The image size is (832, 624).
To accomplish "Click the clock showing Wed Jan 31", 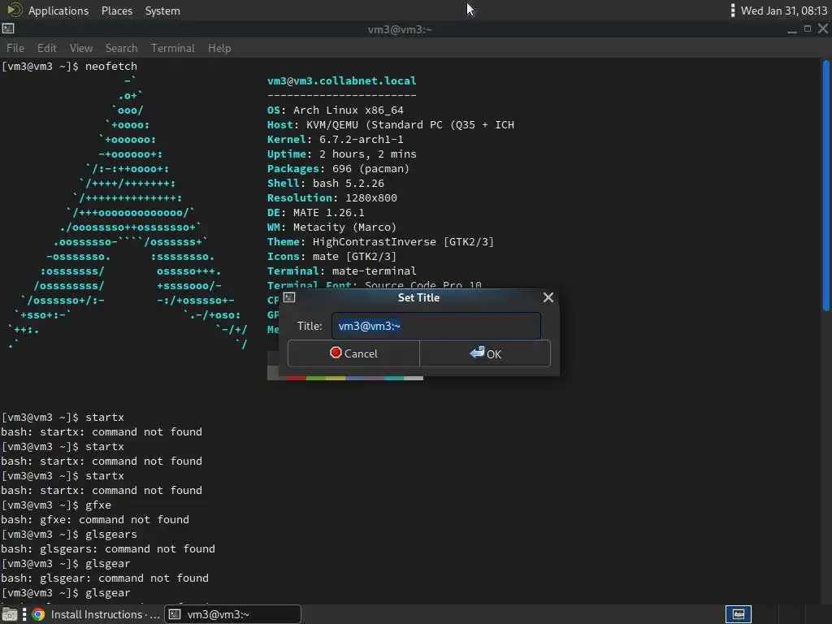I will 784,11.
